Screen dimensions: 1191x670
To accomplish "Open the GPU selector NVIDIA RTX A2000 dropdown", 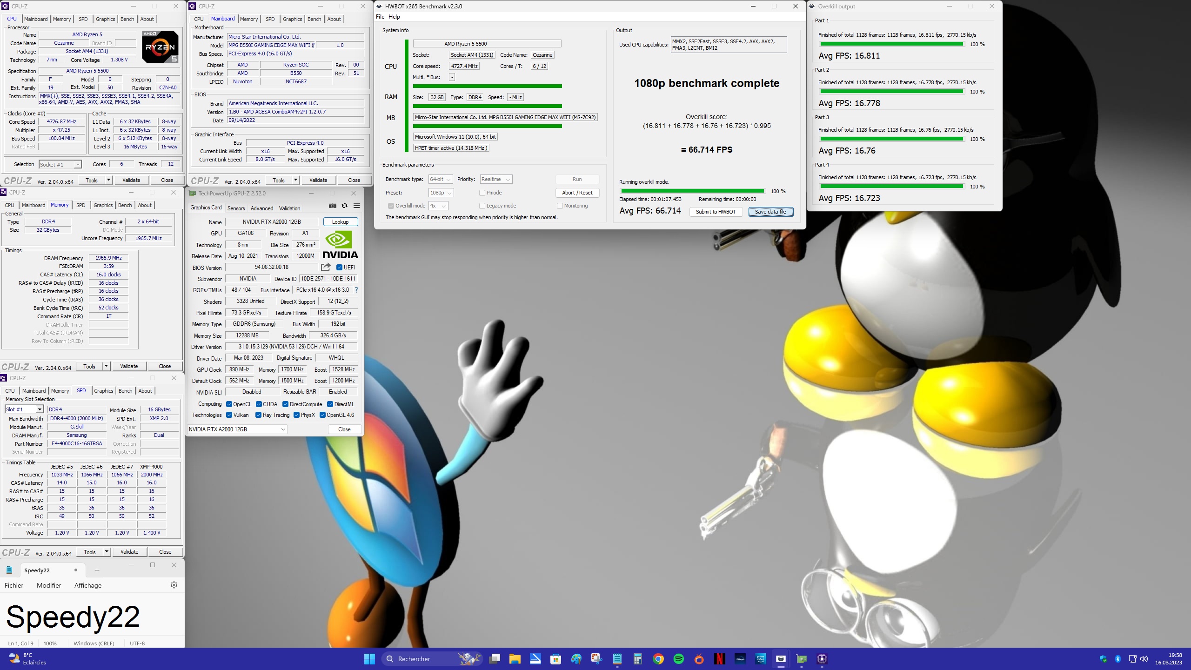I will pyautogui.click(x=237, y=429).
